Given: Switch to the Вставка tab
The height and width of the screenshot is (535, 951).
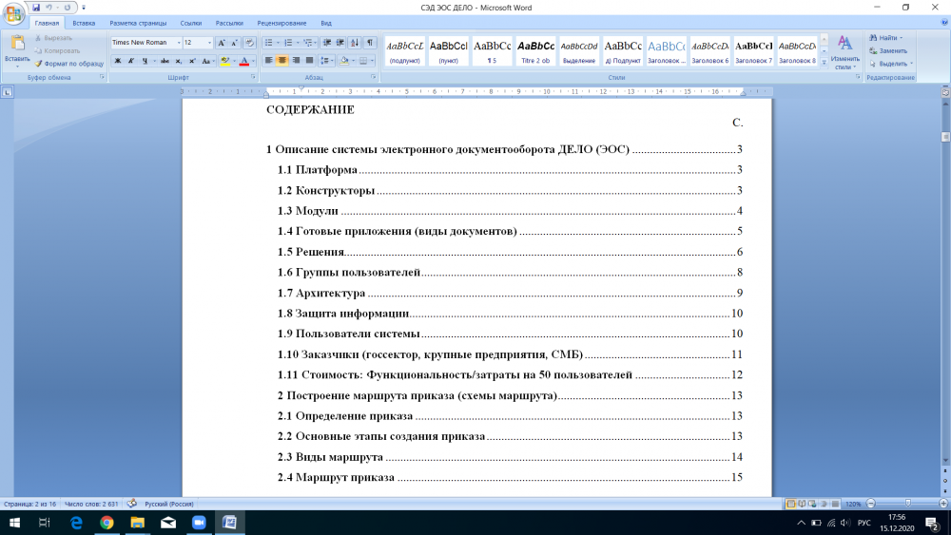Looking at the screenshot, I should 84,23.
